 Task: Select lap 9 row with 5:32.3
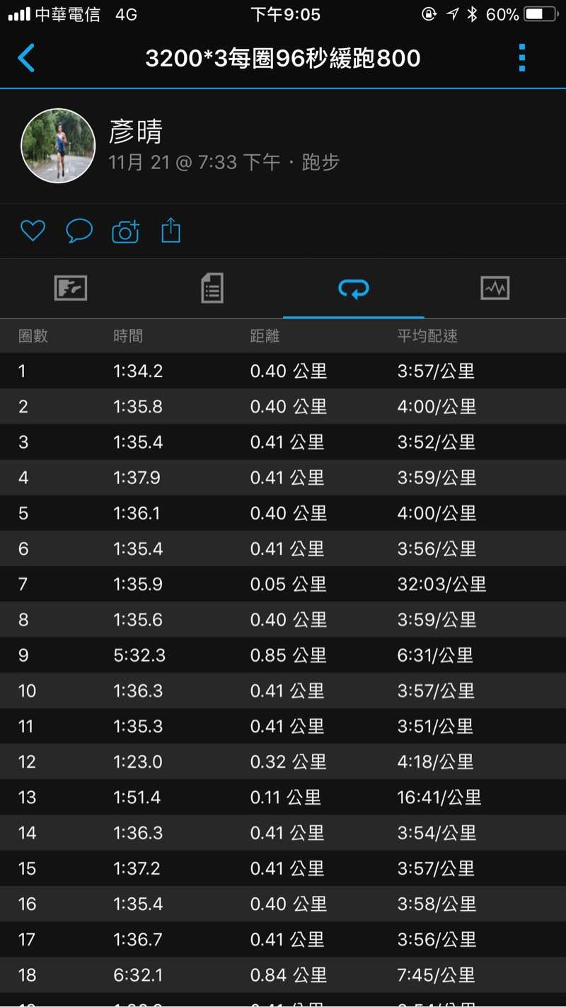(283, 655)
